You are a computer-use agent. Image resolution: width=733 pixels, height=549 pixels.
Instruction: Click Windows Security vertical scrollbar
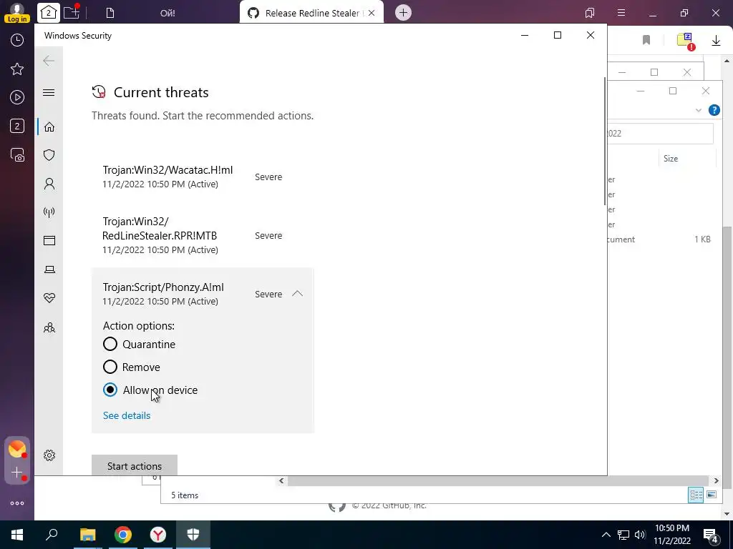tap(604, 141)
